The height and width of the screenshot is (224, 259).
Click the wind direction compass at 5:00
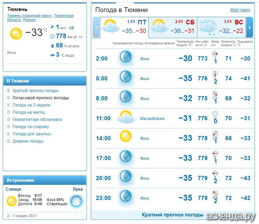tap(215, 74)
